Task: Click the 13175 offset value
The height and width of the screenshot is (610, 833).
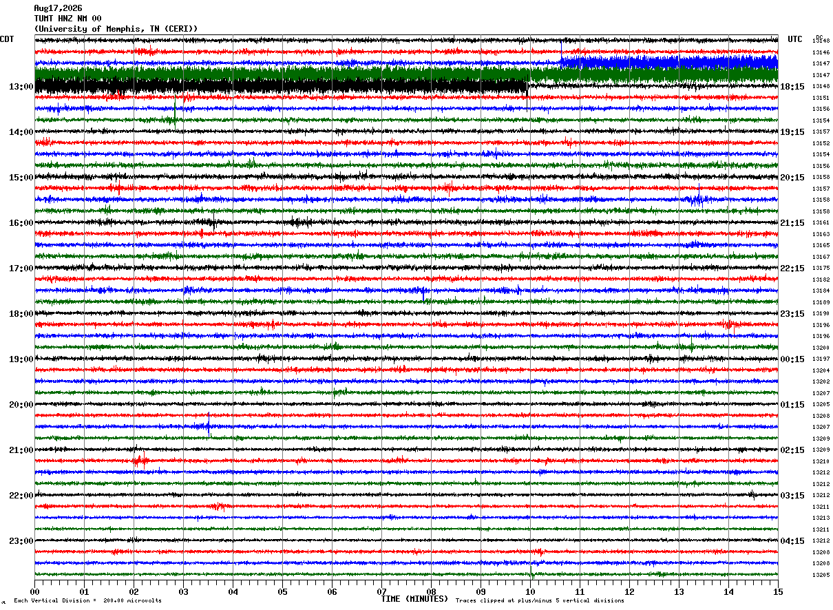Action: (821, 269)
